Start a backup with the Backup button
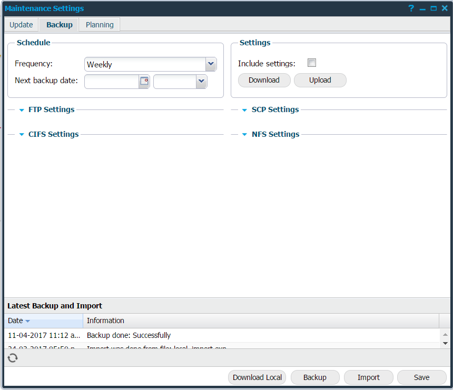 point(314,377)
